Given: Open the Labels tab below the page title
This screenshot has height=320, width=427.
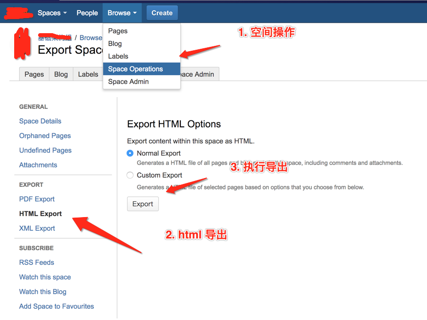Looking at the screenshot, I should (87, 74).
